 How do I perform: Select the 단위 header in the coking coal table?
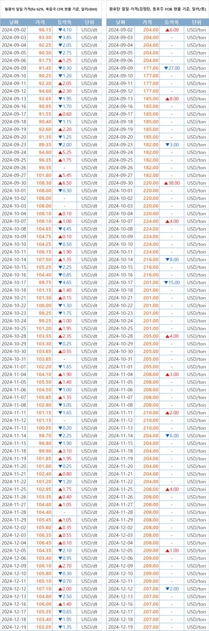(x=196, y=22)
